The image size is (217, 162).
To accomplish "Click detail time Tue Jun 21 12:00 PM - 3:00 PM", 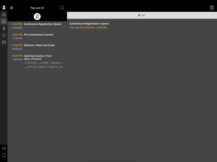I will point(88,27).
